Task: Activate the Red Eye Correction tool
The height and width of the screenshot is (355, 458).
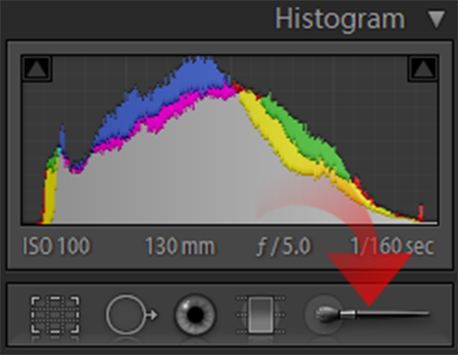Action: [x=195, y=315]
